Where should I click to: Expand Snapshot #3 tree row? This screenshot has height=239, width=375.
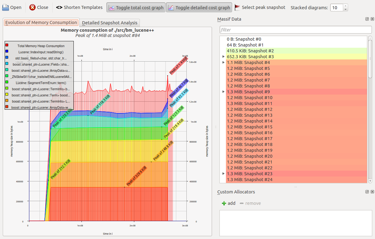(x=223, y=57)
